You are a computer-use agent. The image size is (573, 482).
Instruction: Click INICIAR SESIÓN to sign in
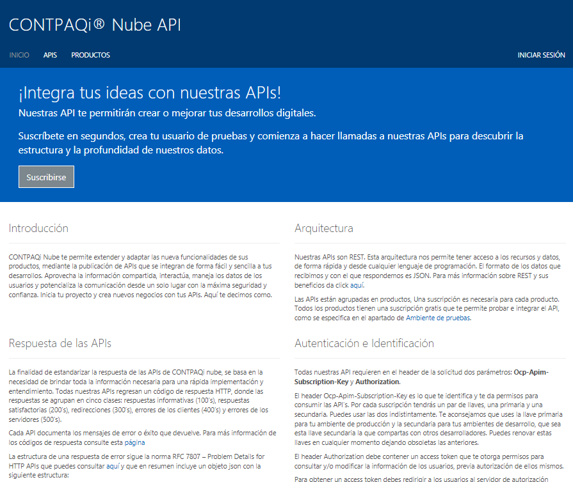(x=541, y=55)
